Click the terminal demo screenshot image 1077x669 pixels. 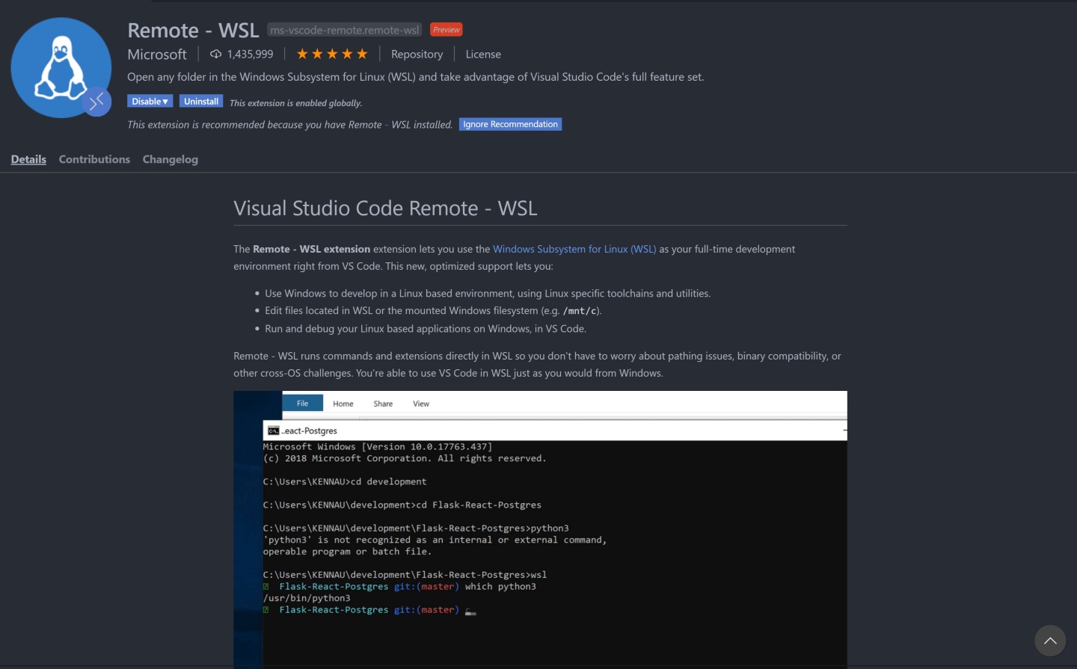[540, 529]
